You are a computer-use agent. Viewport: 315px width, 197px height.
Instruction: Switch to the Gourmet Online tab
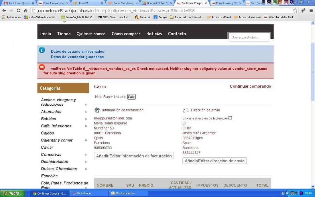point(157,3)
